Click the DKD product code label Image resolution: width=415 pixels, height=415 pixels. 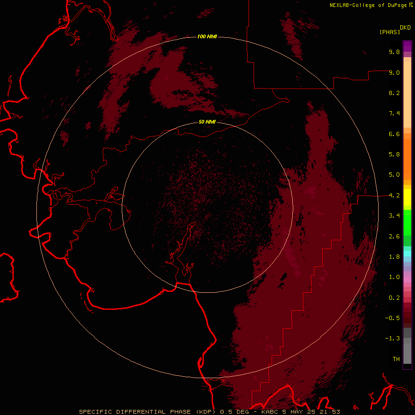pos(405,28)
